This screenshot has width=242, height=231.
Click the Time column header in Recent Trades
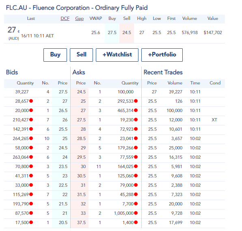(x=195, y=83)
